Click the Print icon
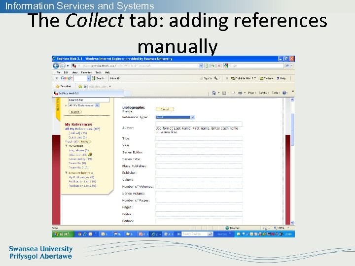Viewport: 355px width, 266px height. [x=240, y=93]
